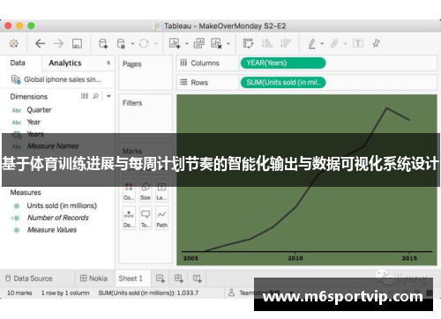This screenshot has width=441, height=319.
Task: Select the YEAR(Years) pill in Columns
Action: (283, 63)
